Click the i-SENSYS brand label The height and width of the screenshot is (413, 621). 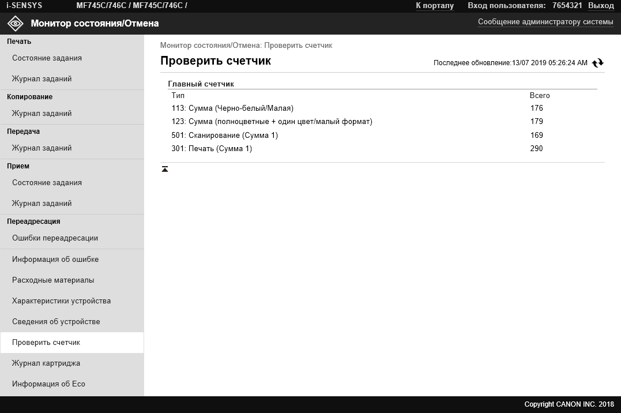point(24,6)
